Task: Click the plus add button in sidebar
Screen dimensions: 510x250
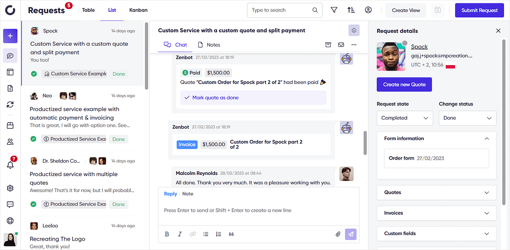Action: 10,36
